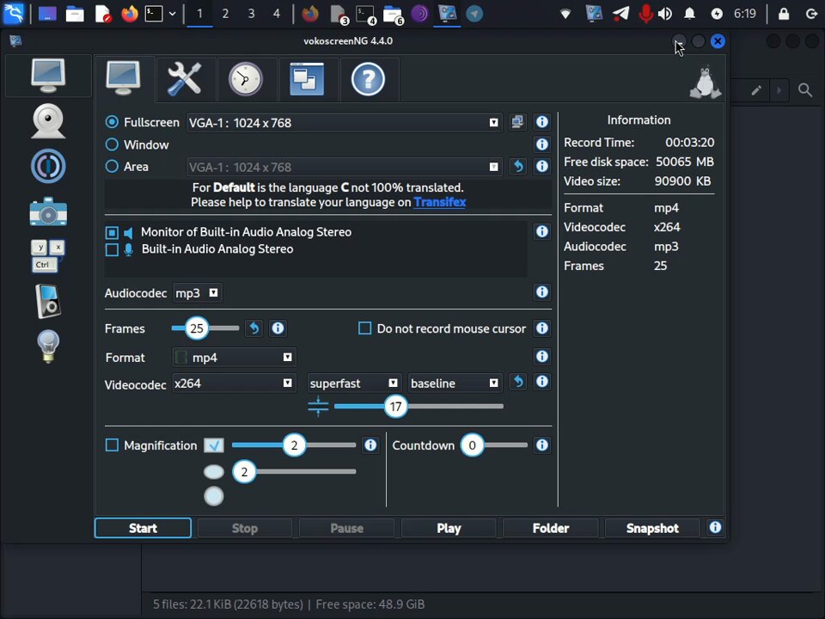Click the Telegram tray icon
This screenshot has height=619, width=825.
click(x=620, y=14)
